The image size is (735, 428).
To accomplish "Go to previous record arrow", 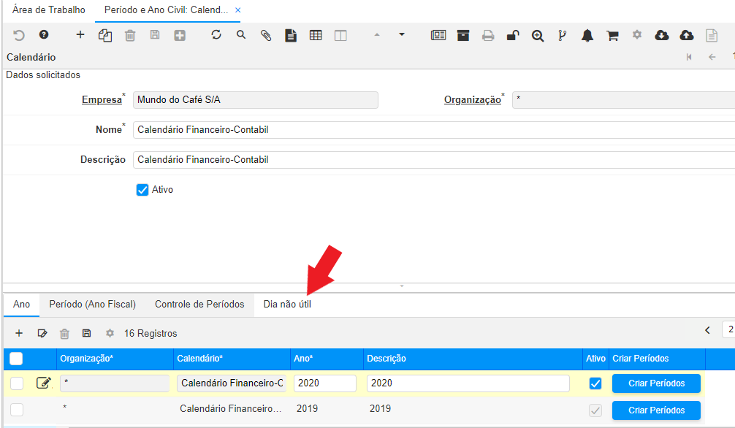I will point(712,57).
